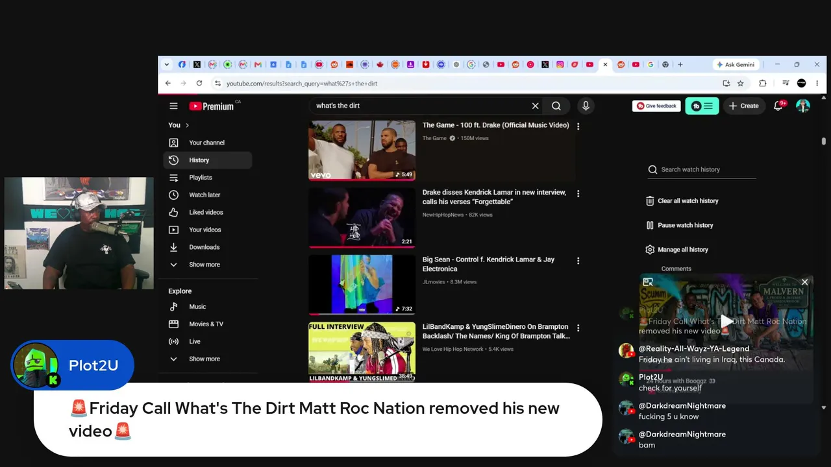
Task: Open the LilBandKamp full interview thumbnail
Action: tap(362, 352)
